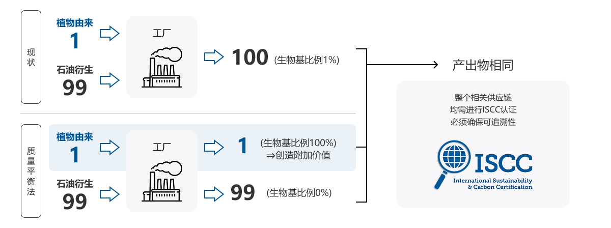The height and width of the screenshot is (228, 611).
Task: Click the large ISCC wordmark
Action: pos(503,162)
